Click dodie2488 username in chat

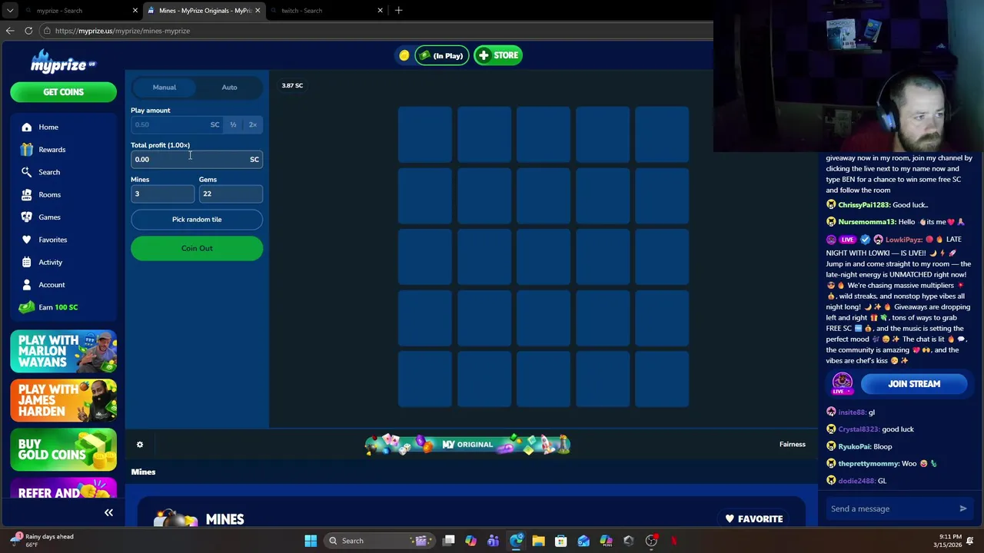point(856,481)
